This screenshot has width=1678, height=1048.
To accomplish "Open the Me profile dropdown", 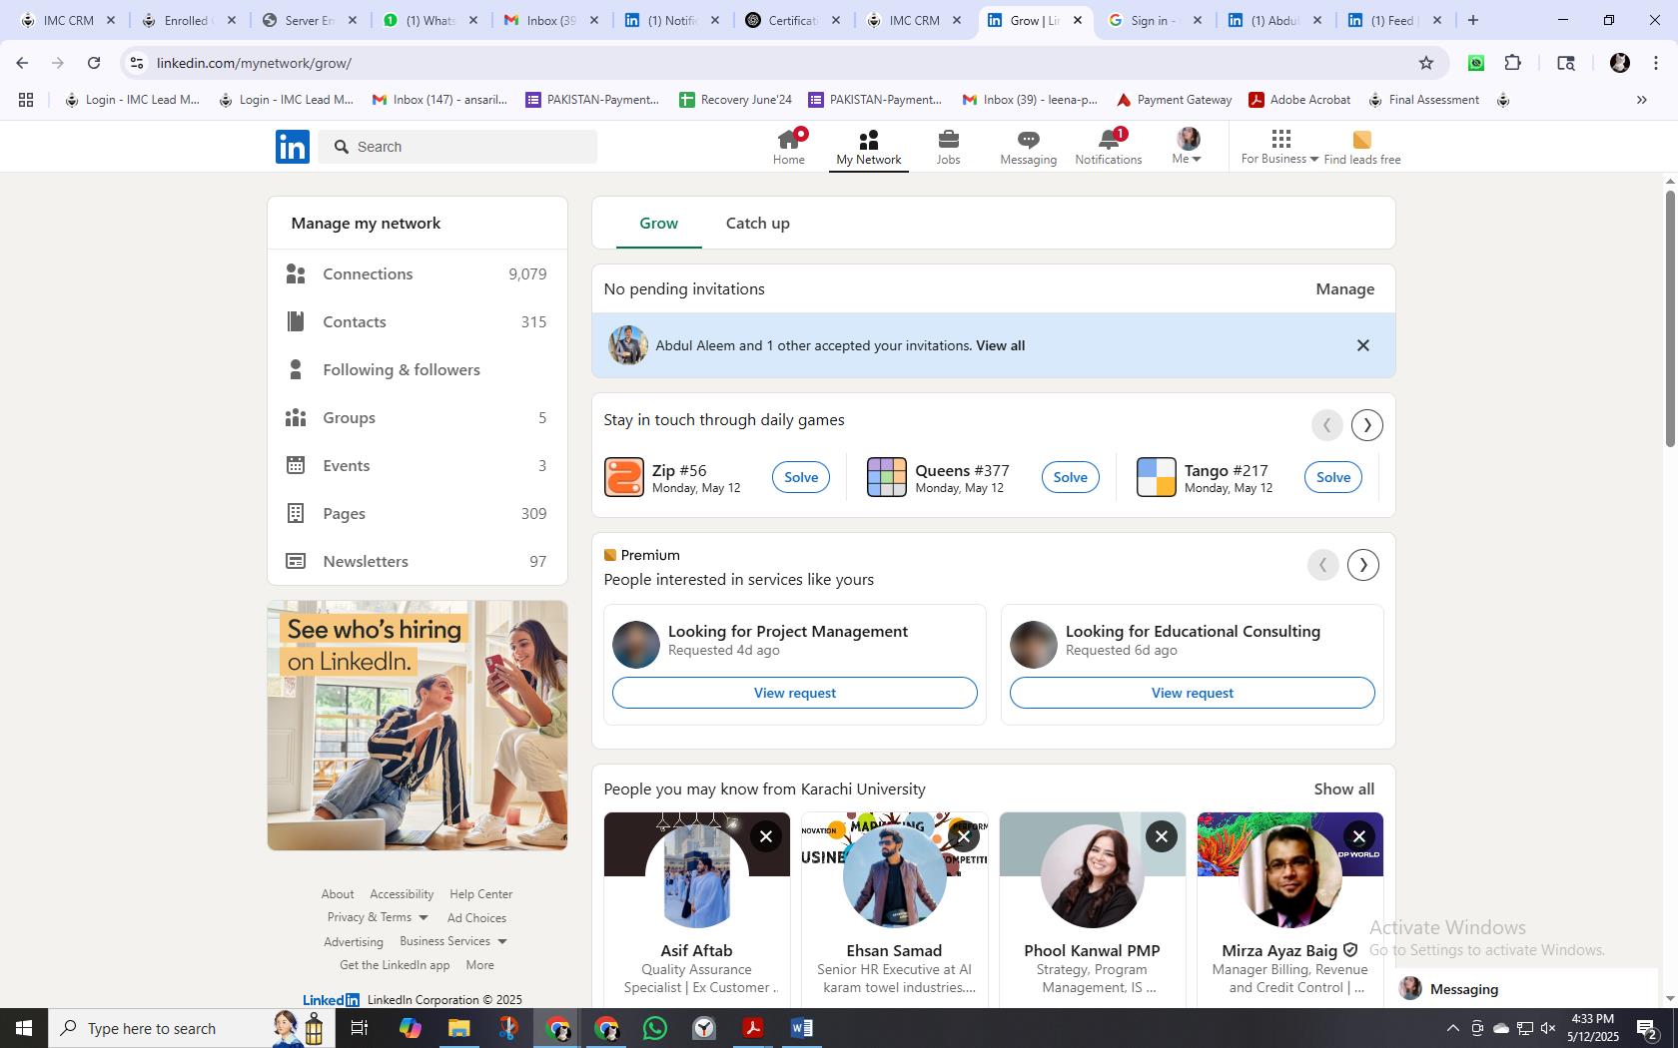I will (x=1188, y=147).
